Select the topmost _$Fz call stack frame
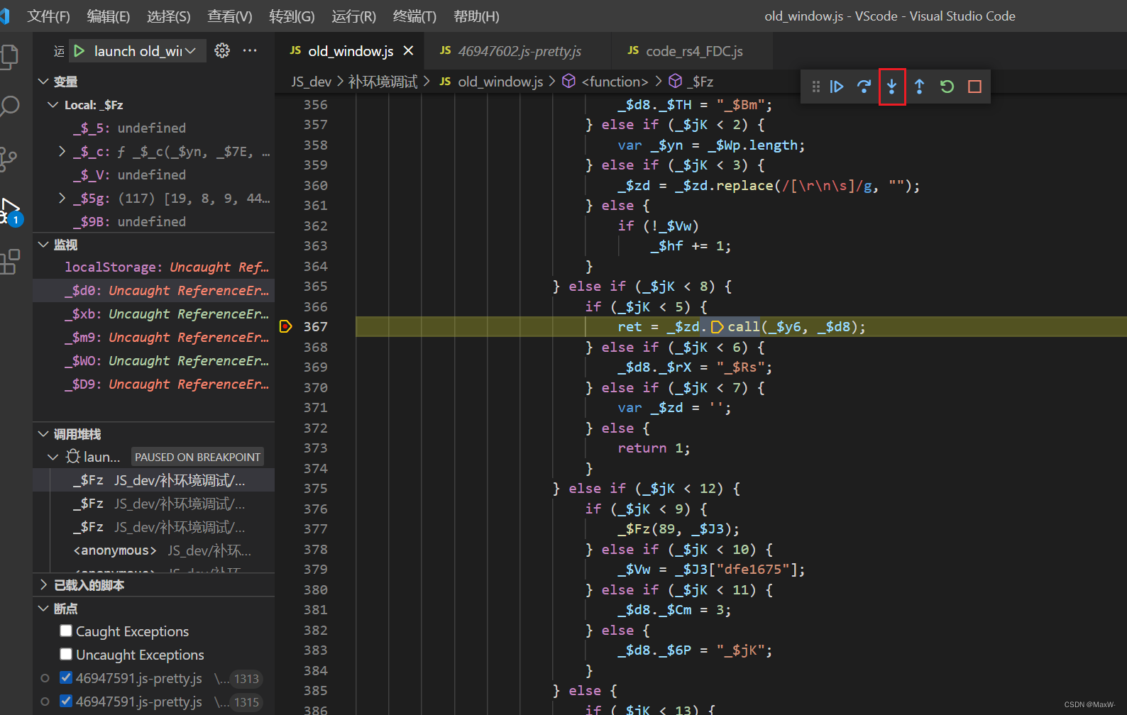Viewport: 1127px width, 715px height. coord(153,480)
